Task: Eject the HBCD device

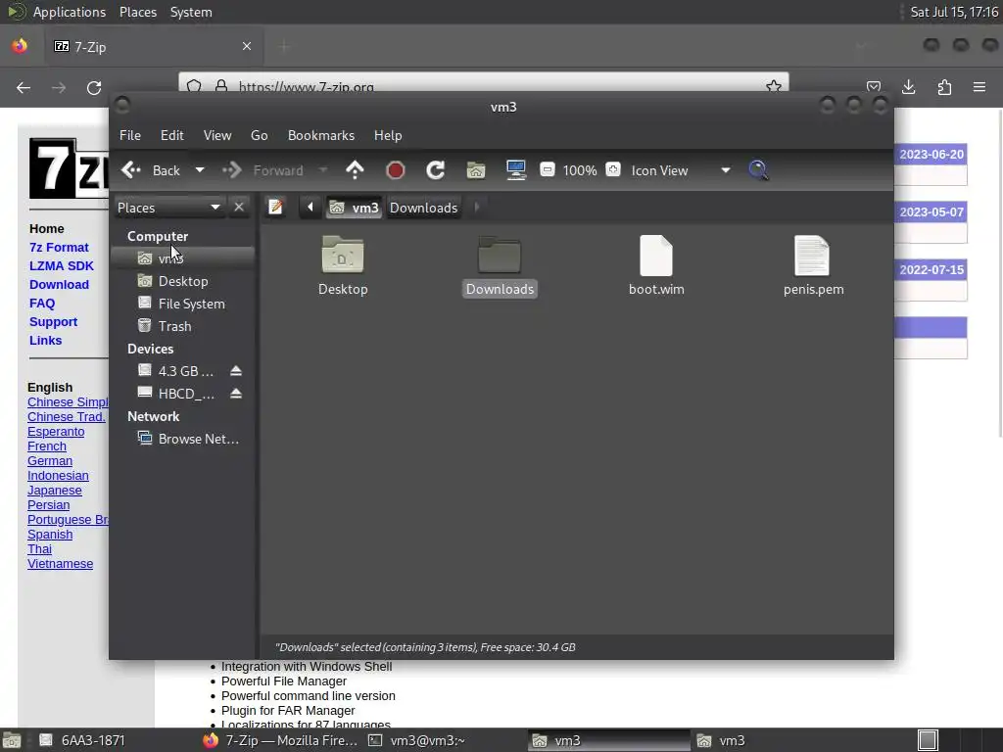Action: [236, 394]
